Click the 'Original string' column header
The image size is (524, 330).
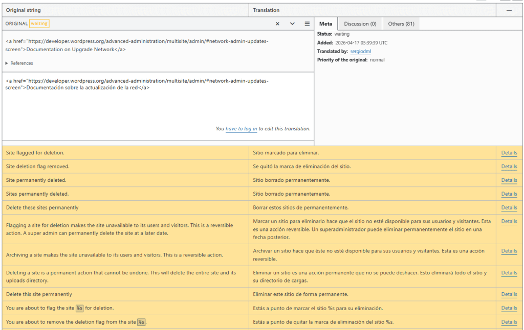click(24, 10)
